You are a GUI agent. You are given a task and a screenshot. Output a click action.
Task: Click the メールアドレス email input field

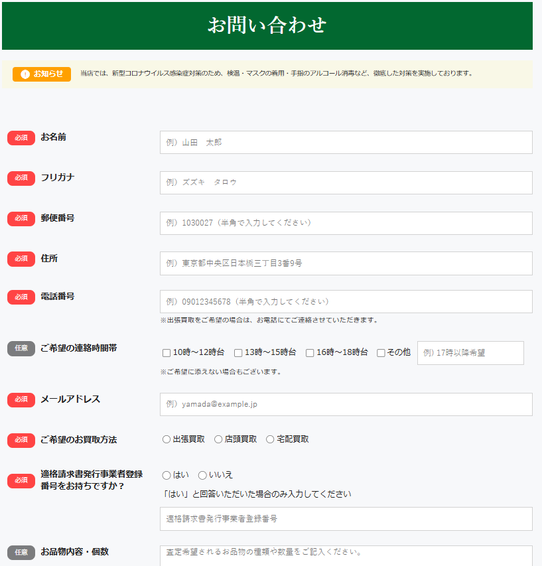(x=346, y=404)
